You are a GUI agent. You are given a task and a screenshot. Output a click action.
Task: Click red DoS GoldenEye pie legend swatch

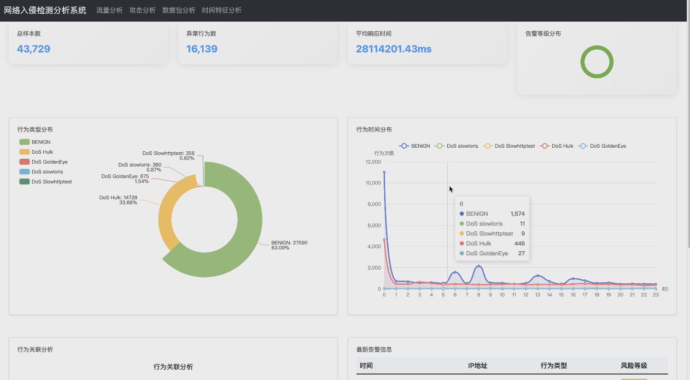[24, 162]
